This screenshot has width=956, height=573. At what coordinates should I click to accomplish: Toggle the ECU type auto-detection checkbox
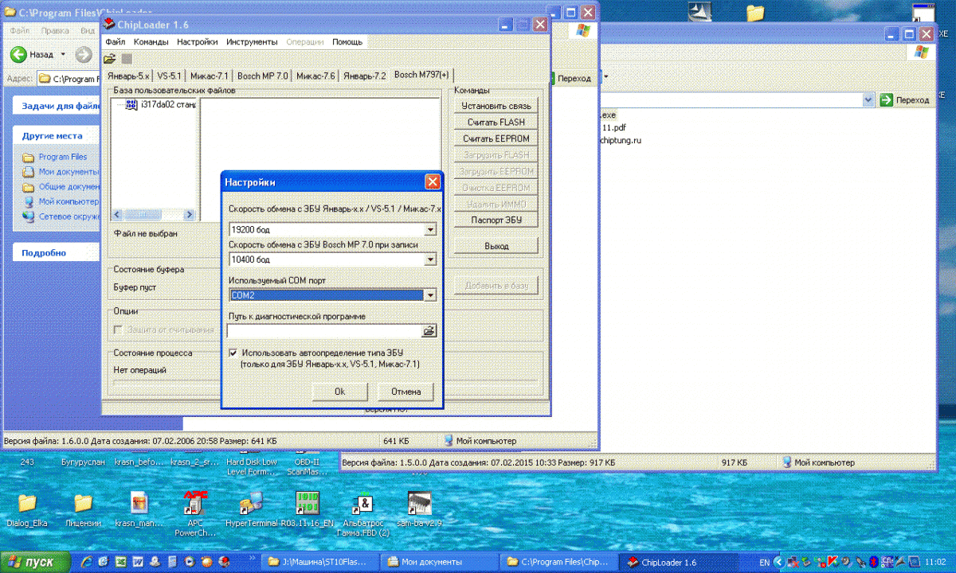(x=233, y=353)
